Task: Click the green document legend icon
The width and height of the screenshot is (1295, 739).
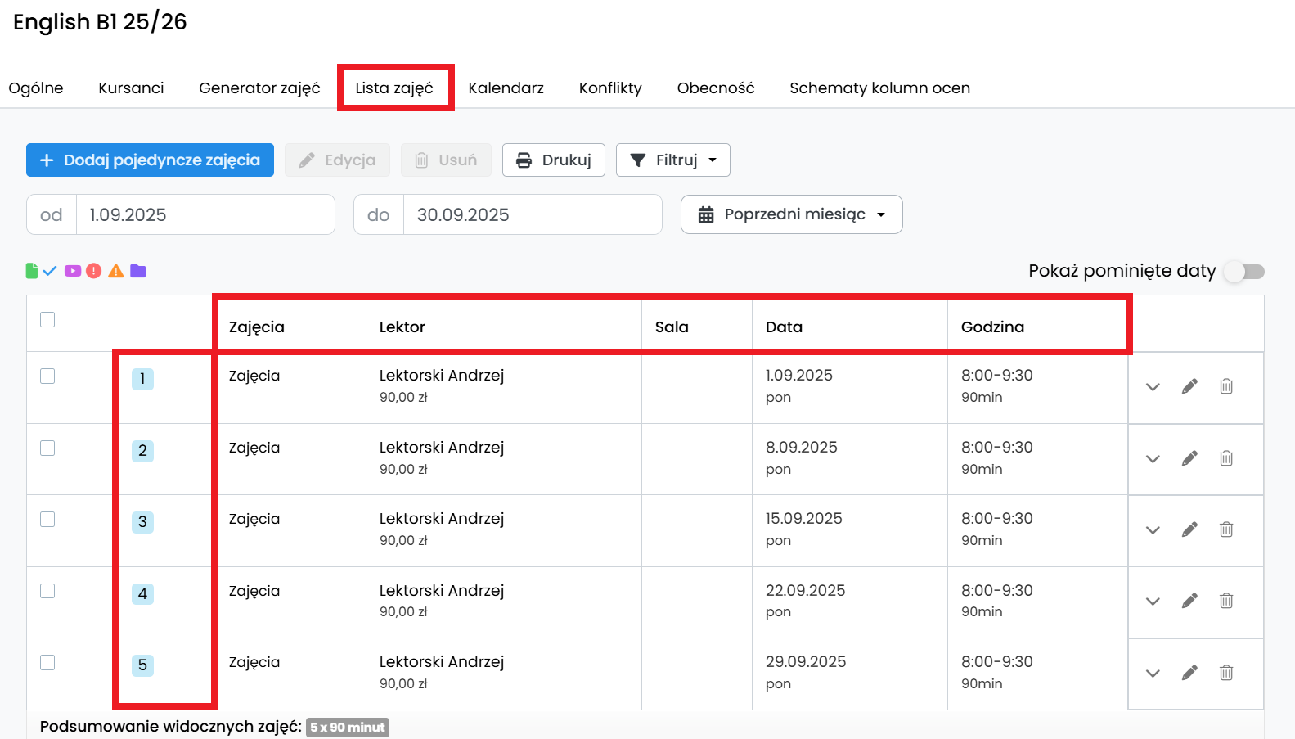Action: [x=32, y=271]
